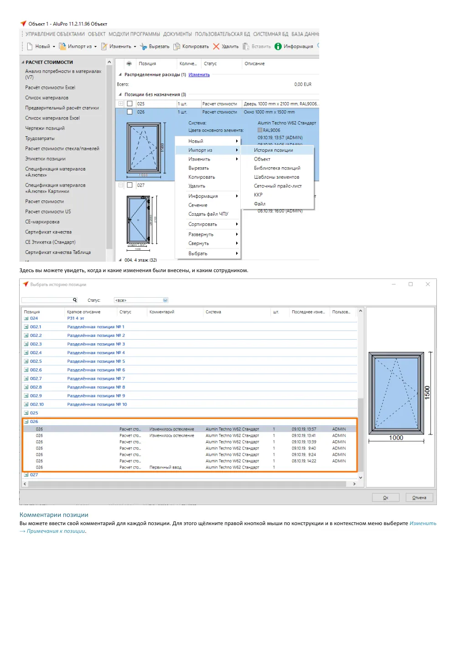This screenshot has width=456, height=645.
Task: Click the Изменить toolbar icon
Action: pyautogui.click(x=104, y=46)
